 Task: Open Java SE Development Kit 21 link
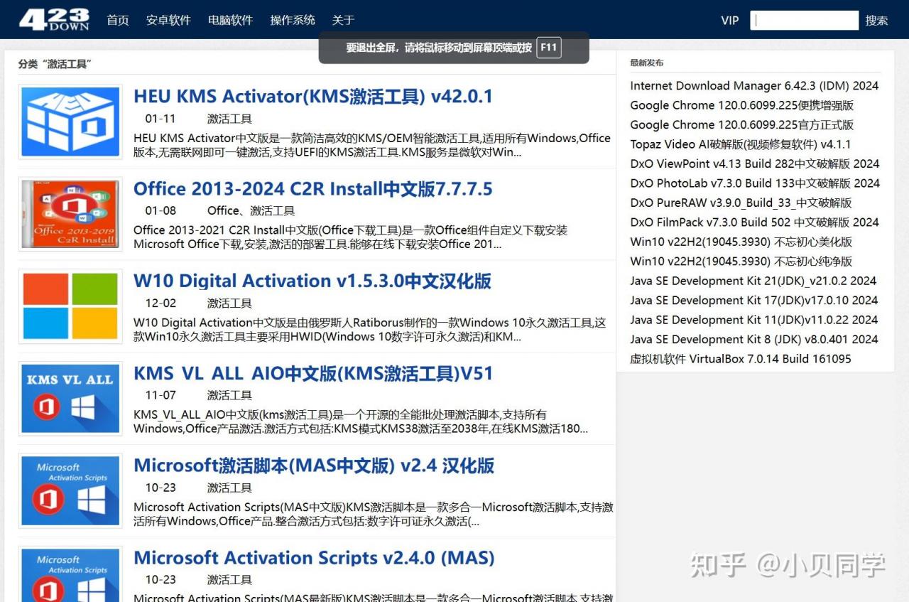[x=753, y=281]
